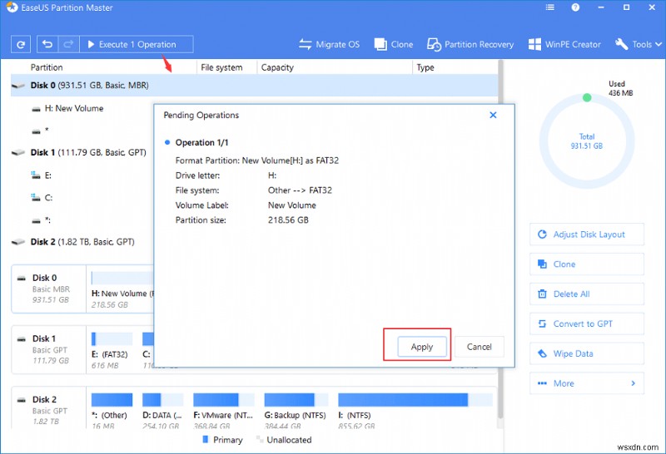666x454 pixels.
Task: Select Disk 2 (1.82 TB) row
Action: click(x=82, y=242)
